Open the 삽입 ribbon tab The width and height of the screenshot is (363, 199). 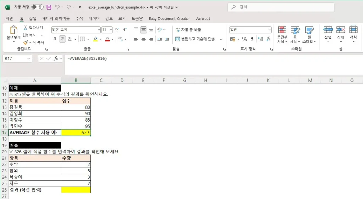[33, 18]
